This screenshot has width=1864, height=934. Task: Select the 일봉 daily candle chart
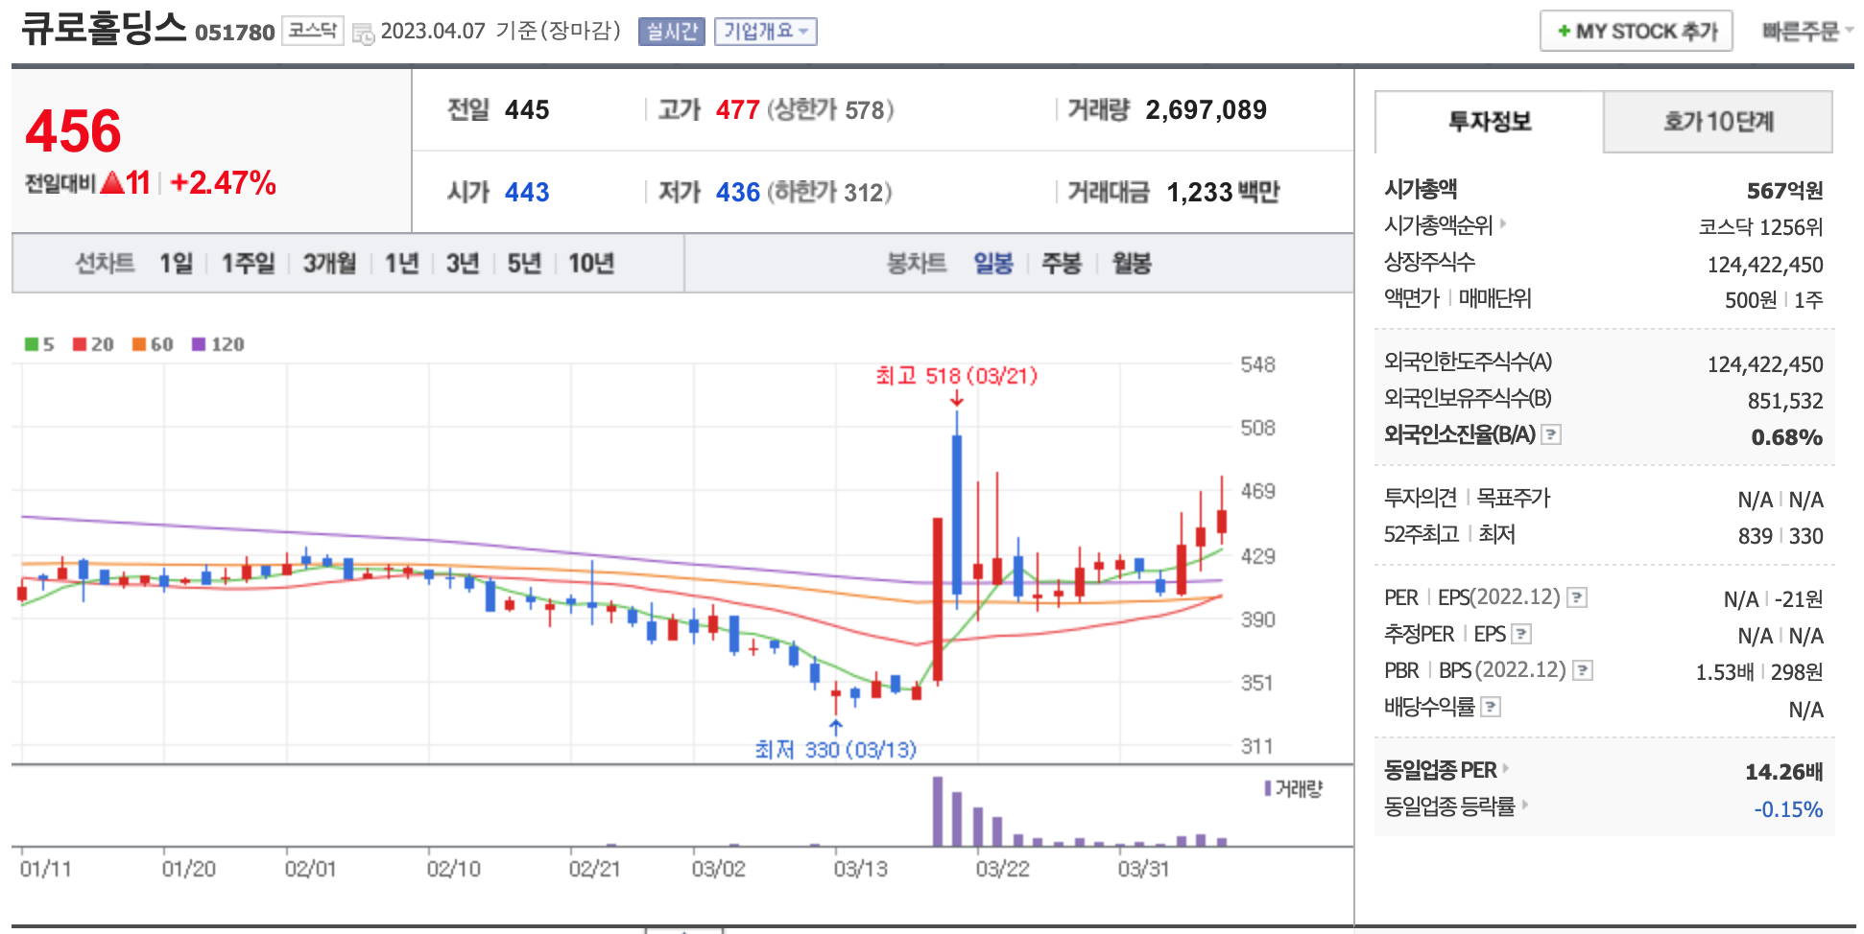992,264
